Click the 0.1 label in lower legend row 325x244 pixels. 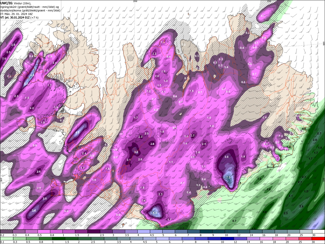click(x=2, y=242)
